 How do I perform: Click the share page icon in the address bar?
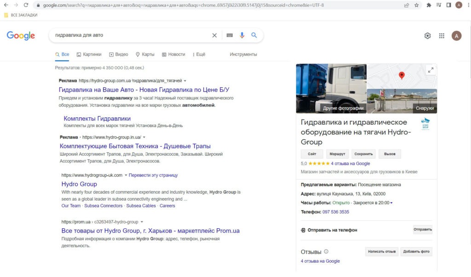coord(407,5)
